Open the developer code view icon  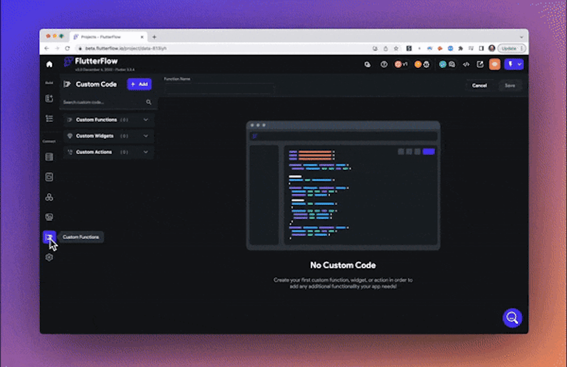466,65
